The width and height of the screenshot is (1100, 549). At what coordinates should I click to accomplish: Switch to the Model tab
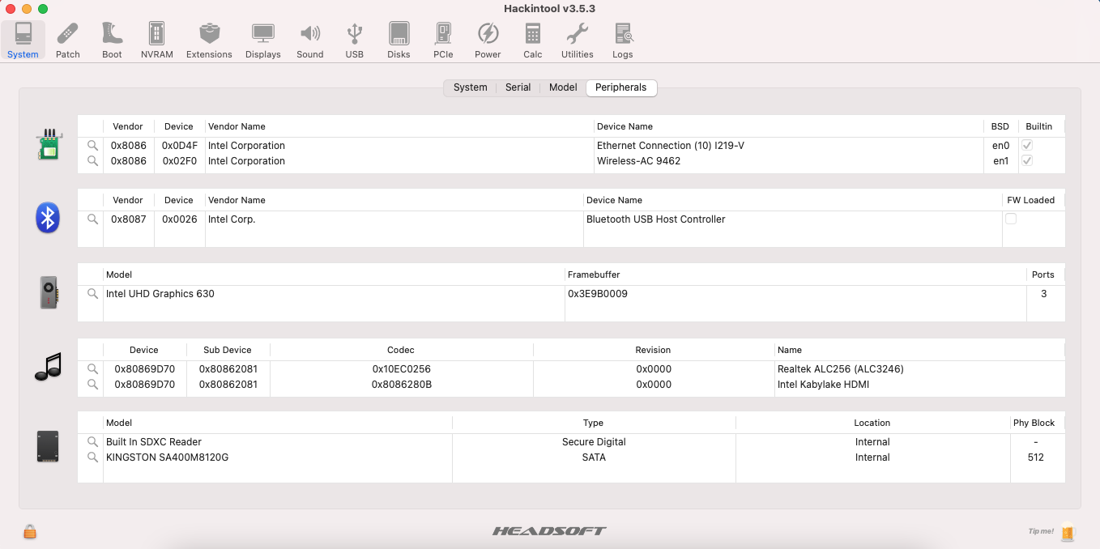tap(563, 87)
